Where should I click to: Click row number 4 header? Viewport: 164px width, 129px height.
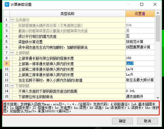pos(7,36)
